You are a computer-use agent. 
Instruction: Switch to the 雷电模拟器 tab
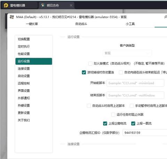click(x=19, y=5)
